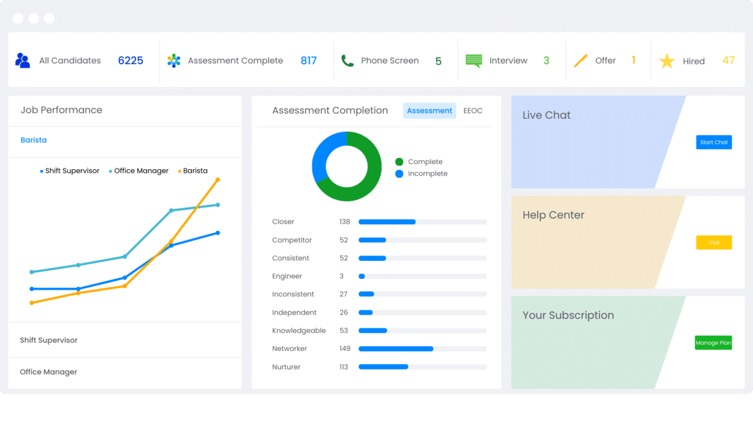This screenshot has height=423, width=753.
Task: Click the Phone Screen handset icon
Action: (347, 61)
